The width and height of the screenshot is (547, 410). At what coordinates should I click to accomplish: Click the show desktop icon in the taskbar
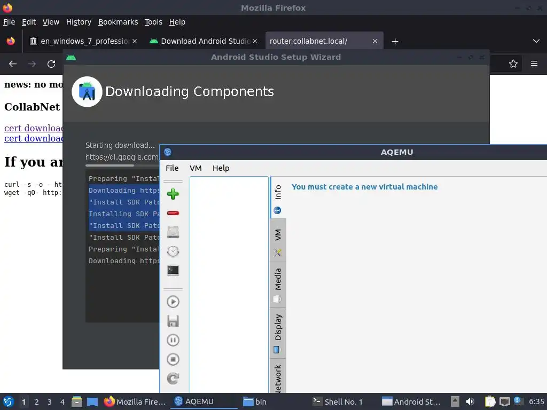tap(92, 401)
